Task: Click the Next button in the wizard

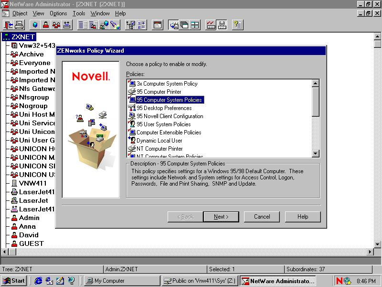Action: tap(221, 217)
